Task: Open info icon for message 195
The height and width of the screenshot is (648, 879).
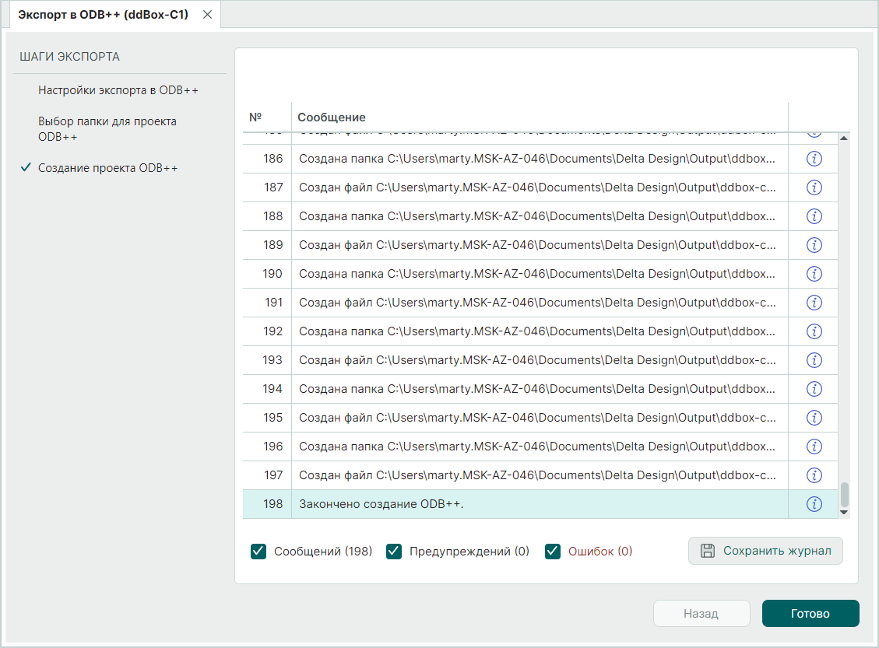Action: tap(814, 418)
